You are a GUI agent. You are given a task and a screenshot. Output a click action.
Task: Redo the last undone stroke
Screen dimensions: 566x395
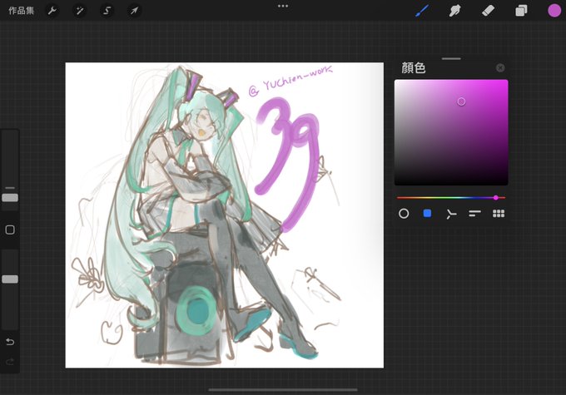coord(10,361)
